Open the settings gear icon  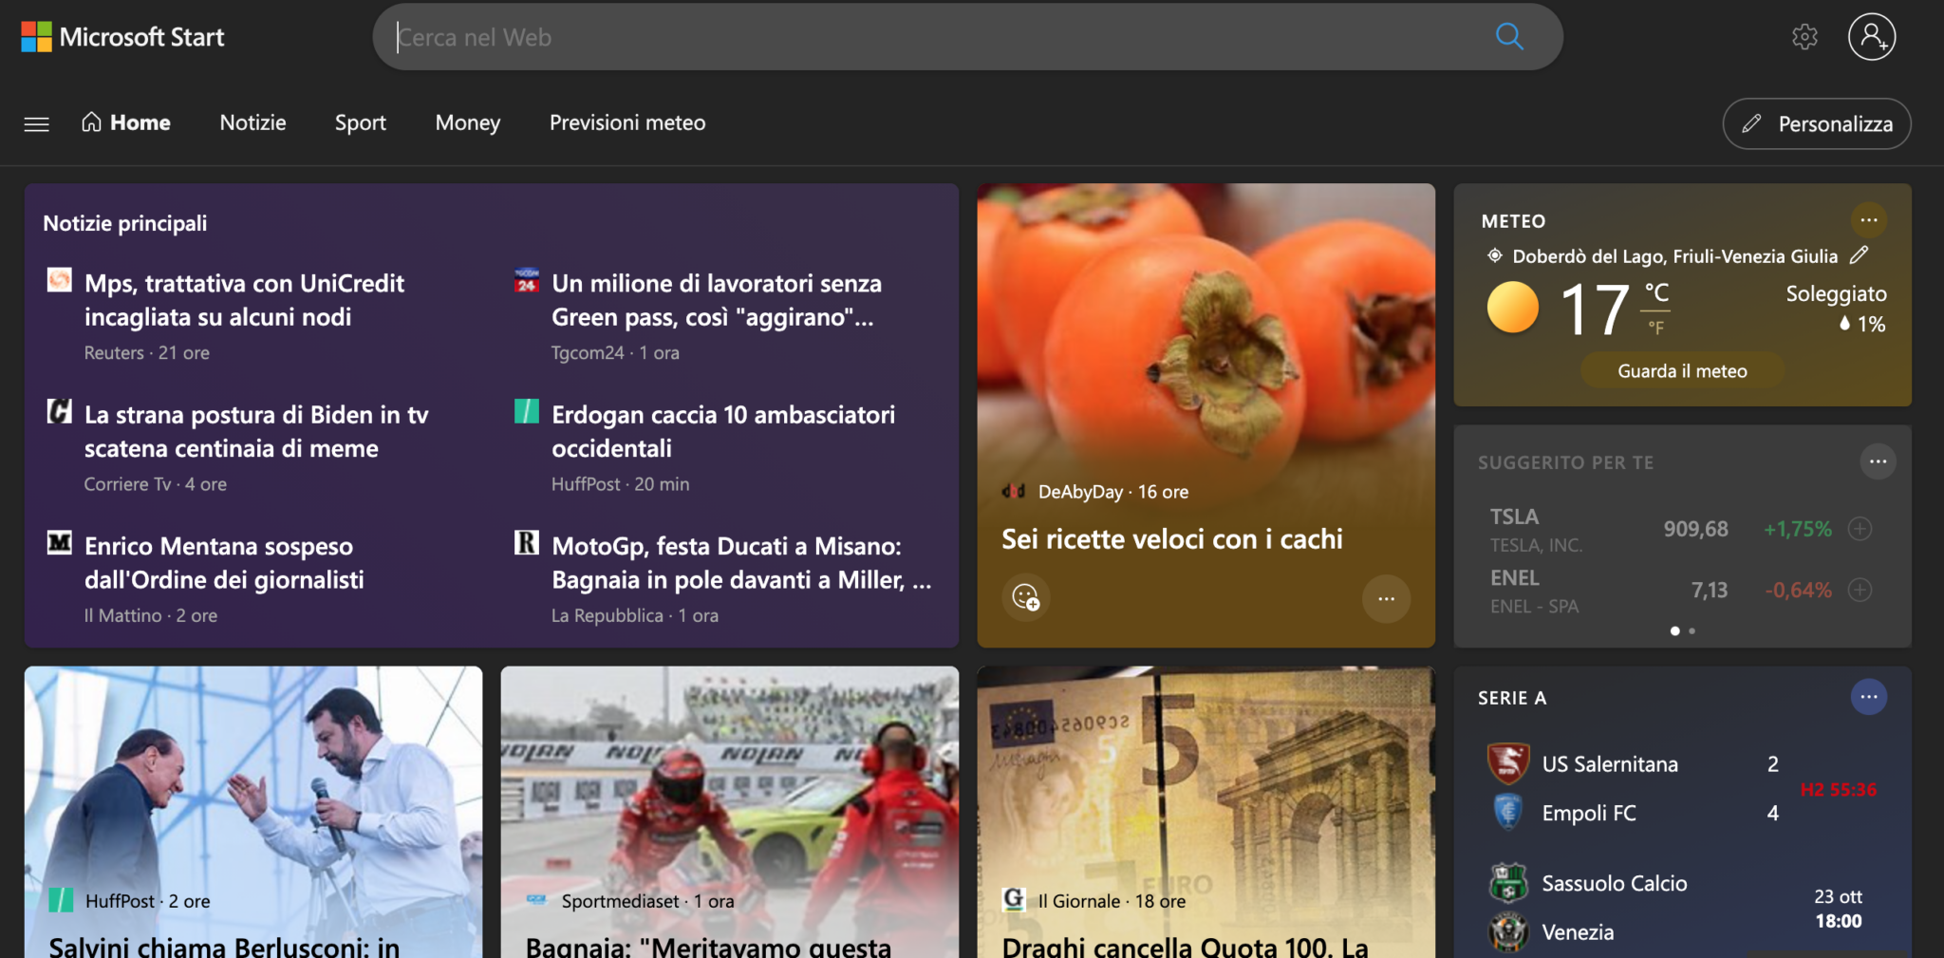pos(1804,37)
